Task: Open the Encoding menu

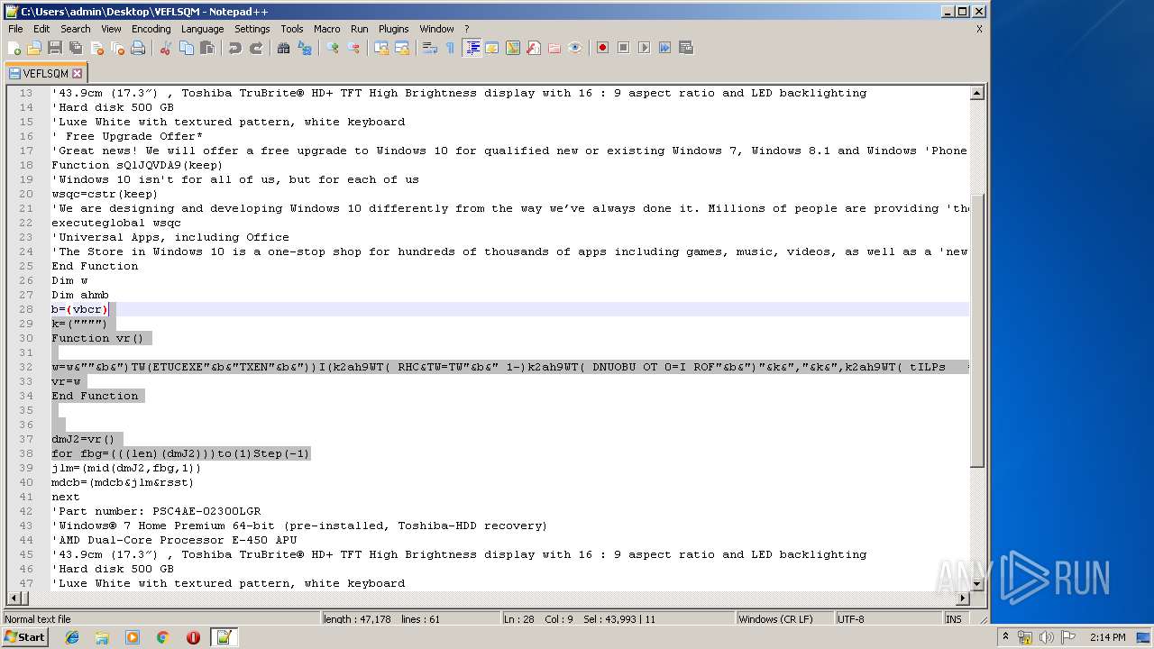Action: point(151,29)
